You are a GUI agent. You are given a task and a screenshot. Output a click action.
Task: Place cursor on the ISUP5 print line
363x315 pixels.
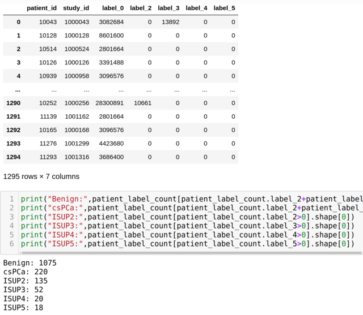pos(188,244)
